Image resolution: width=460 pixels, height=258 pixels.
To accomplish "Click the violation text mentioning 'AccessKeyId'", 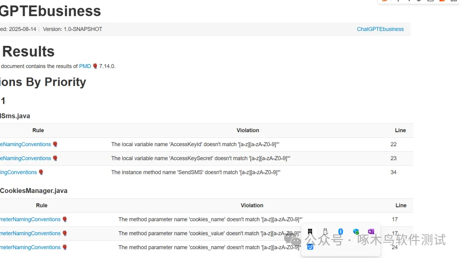I will [x=195, y=145].
